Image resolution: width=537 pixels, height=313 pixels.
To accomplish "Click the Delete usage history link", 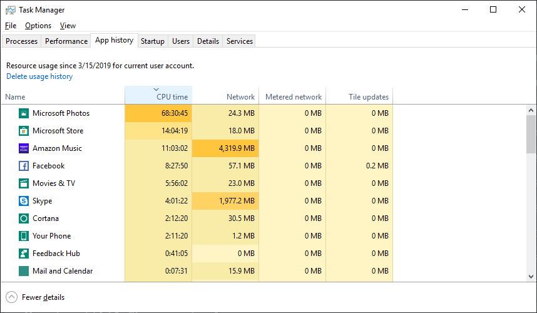I will [39, 76].
